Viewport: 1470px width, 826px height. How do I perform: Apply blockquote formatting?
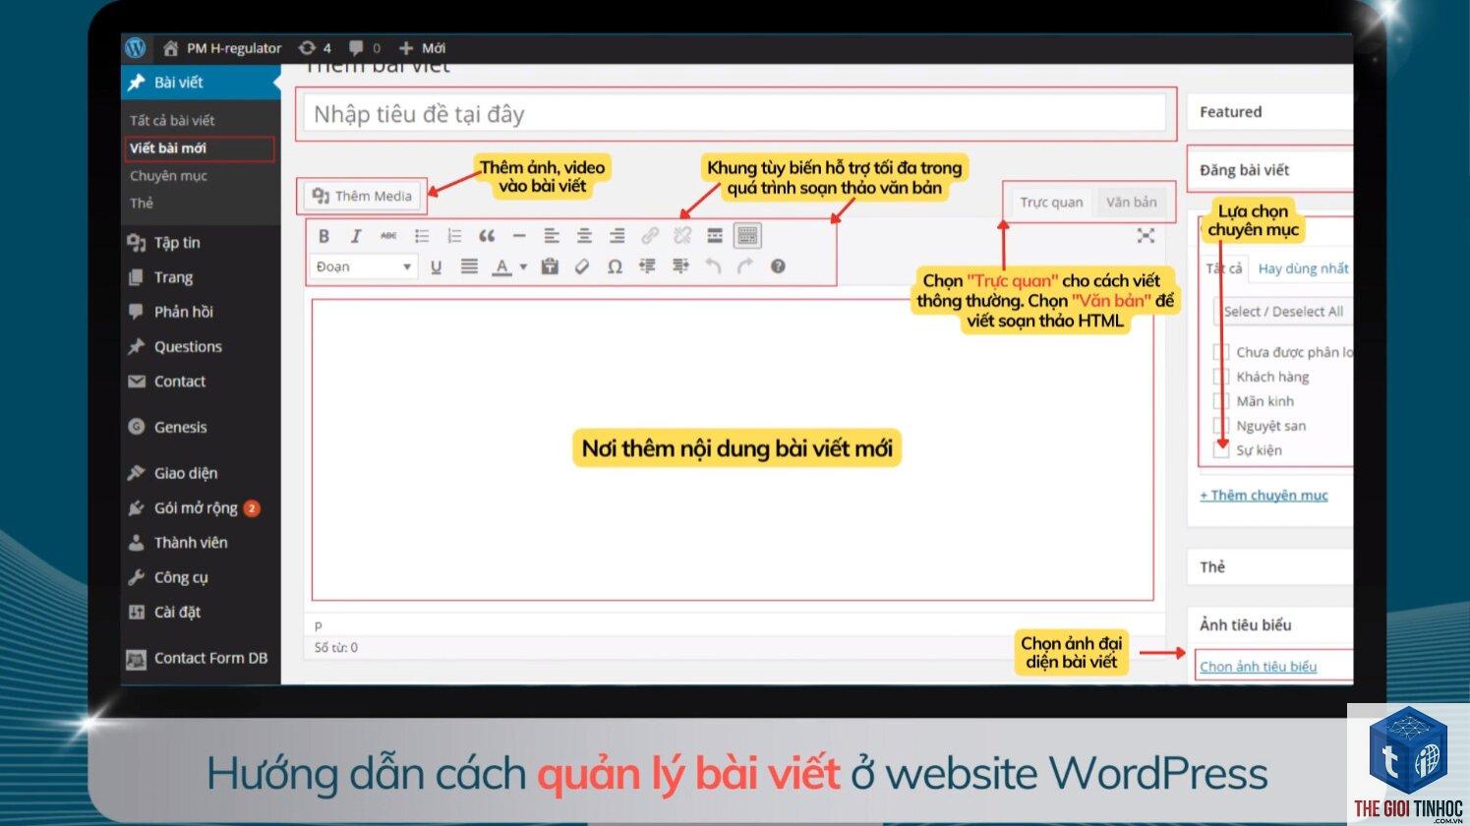coord(487,236)
